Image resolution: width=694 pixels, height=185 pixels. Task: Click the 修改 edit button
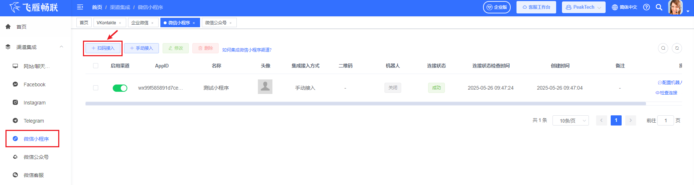tap(176, 48)
